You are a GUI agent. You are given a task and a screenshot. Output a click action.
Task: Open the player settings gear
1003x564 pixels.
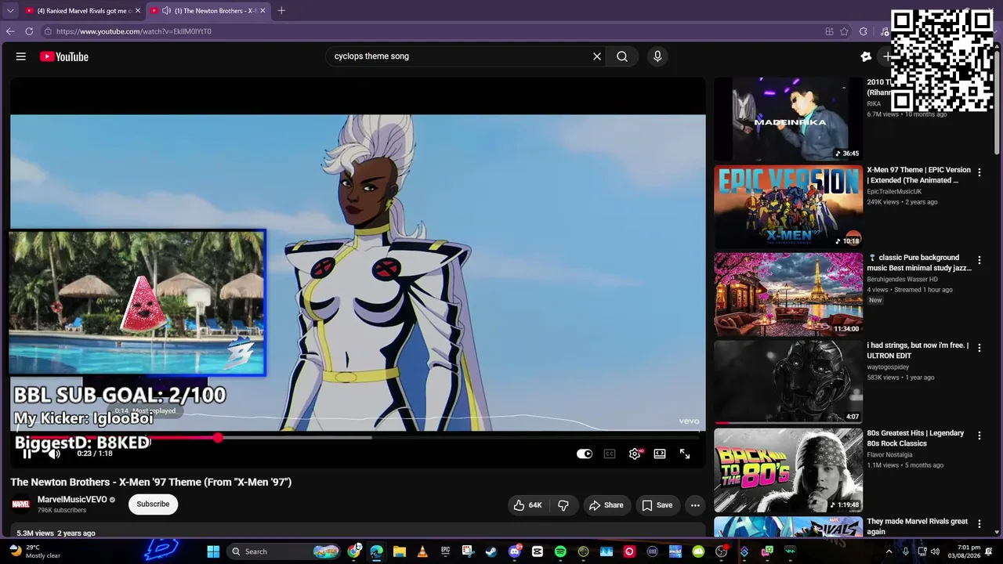635,454
